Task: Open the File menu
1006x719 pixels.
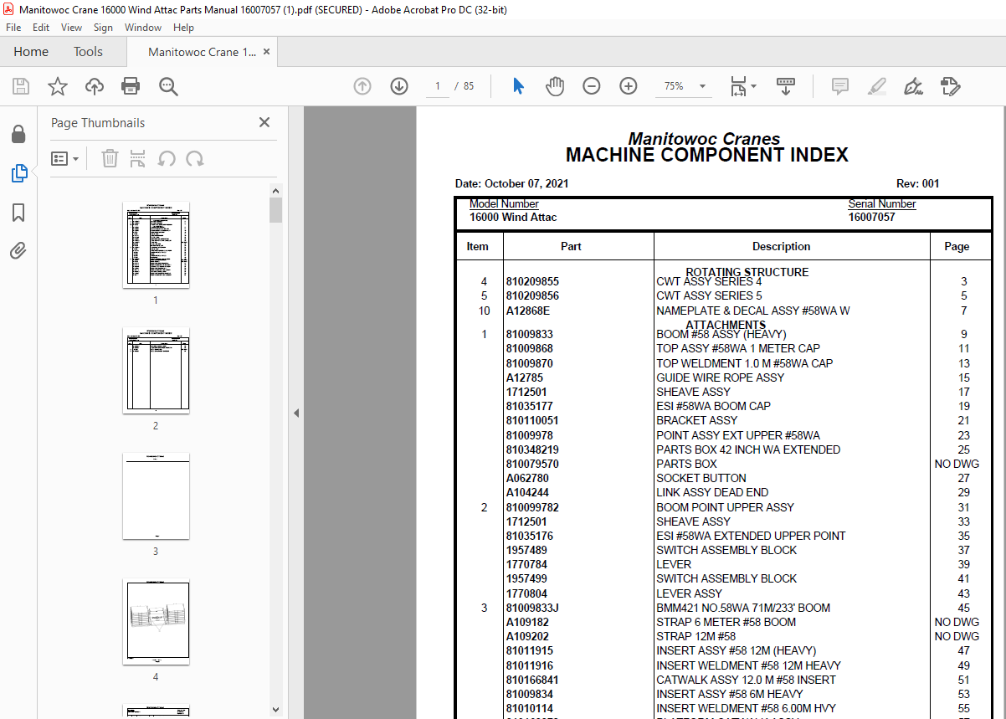Action: (x=13, y=28)
